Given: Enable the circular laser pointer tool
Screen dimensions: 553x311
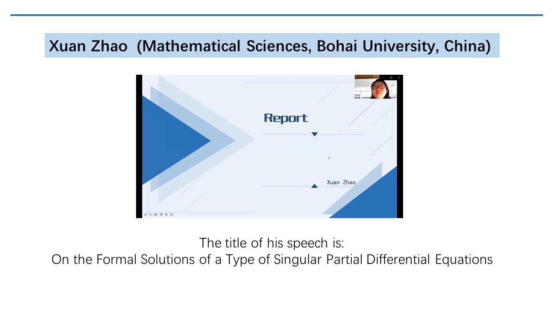Looking at the screenshot, I should (x=172, y=215).
